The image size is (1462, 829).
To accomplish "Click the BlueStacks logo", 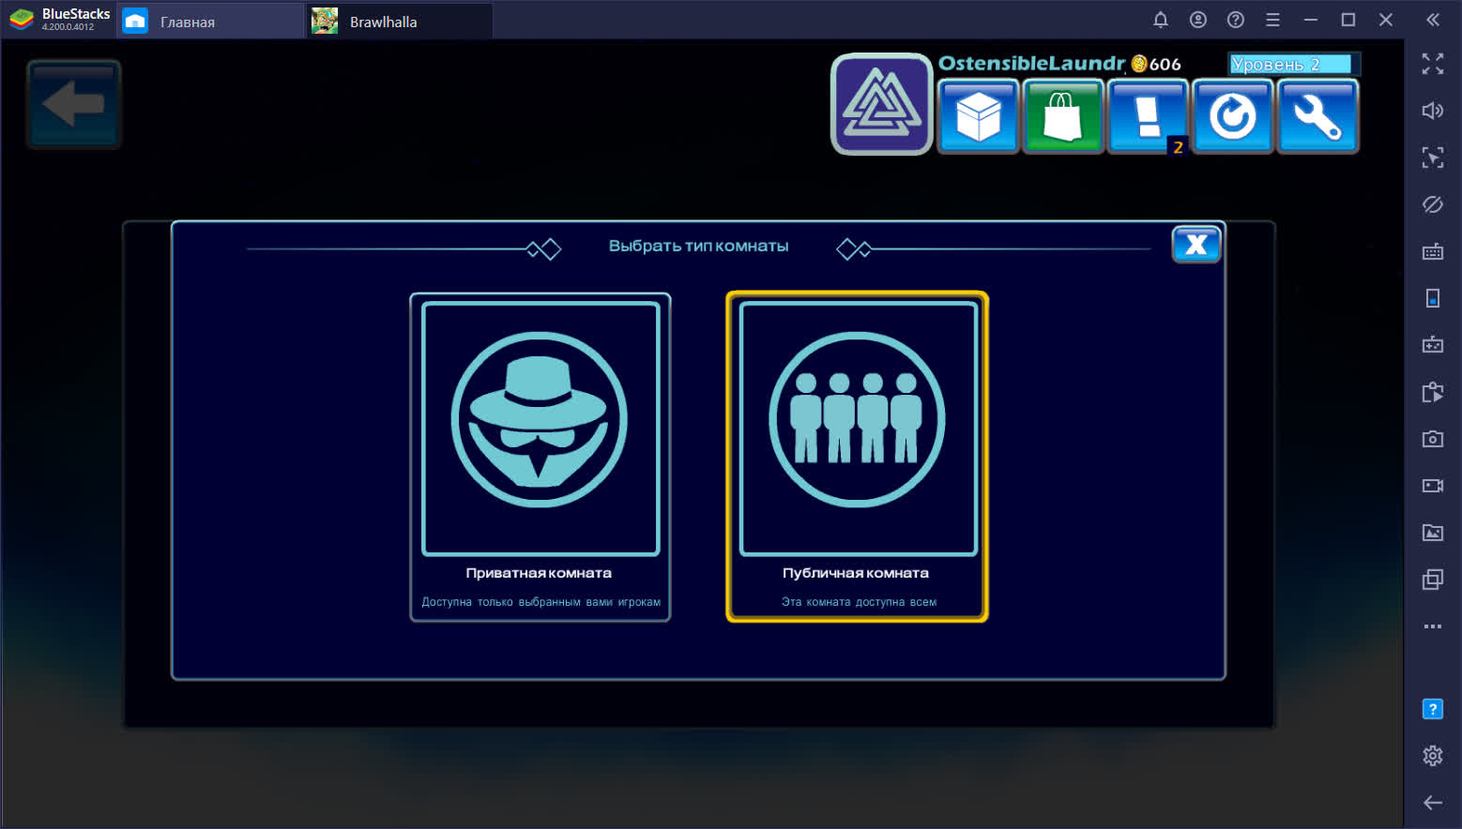I will point(22,20).
